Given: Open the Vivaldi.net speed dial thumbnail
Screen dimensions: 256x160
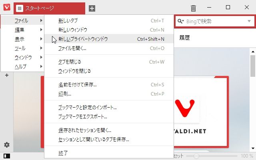Looking at the screenshot, I should [x=201, y=112].
